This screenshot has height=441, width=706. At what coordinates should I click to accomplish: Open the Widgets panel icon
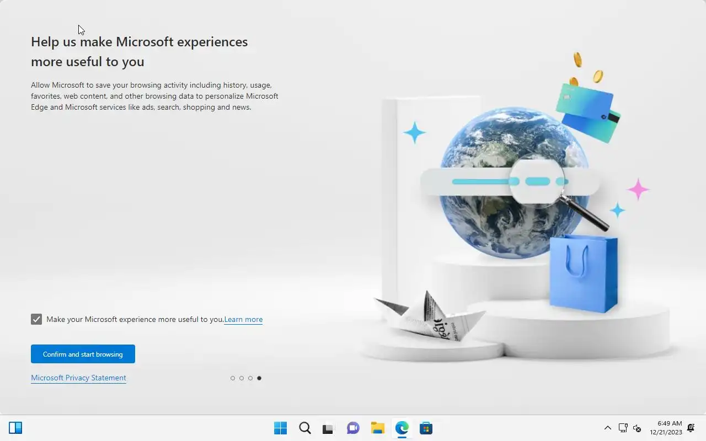click(x=15, y=428)
